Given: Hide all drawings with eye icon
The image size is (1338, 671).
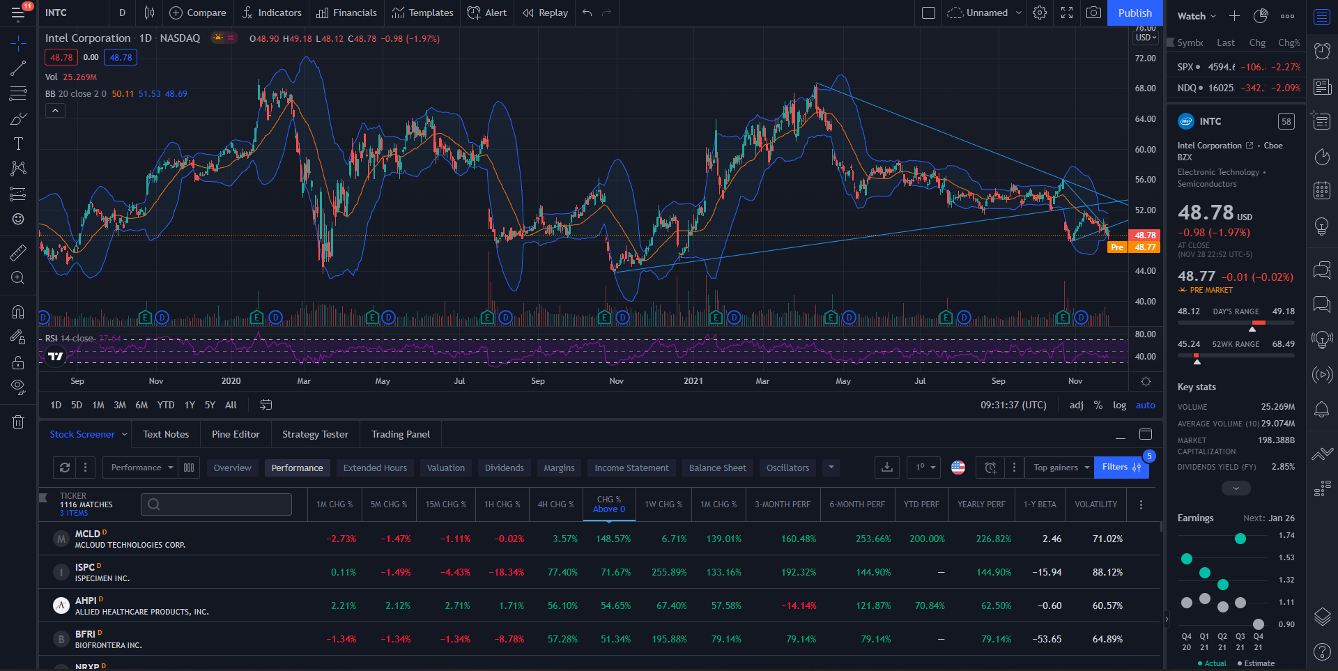Looking at the screenshot, I should (x=18, y=387).
